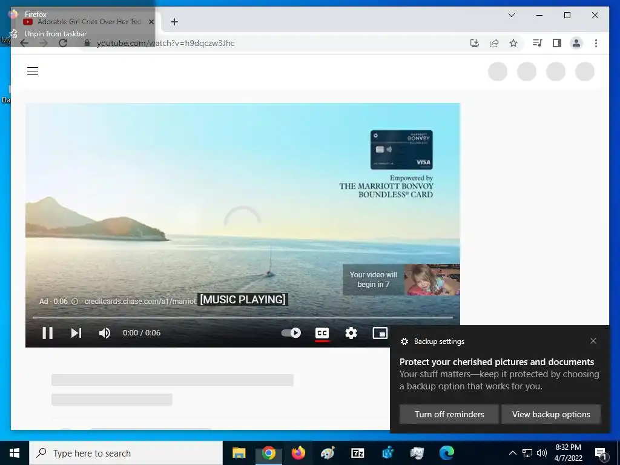Show hidden tray icons

click(512, 453)
